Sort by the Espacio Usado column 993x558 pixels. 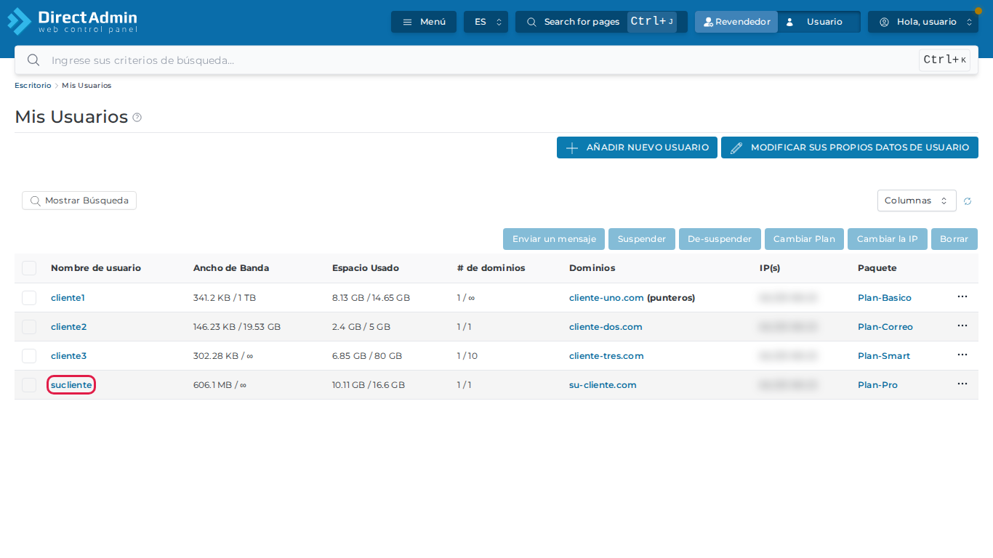[x=366, y=268]
